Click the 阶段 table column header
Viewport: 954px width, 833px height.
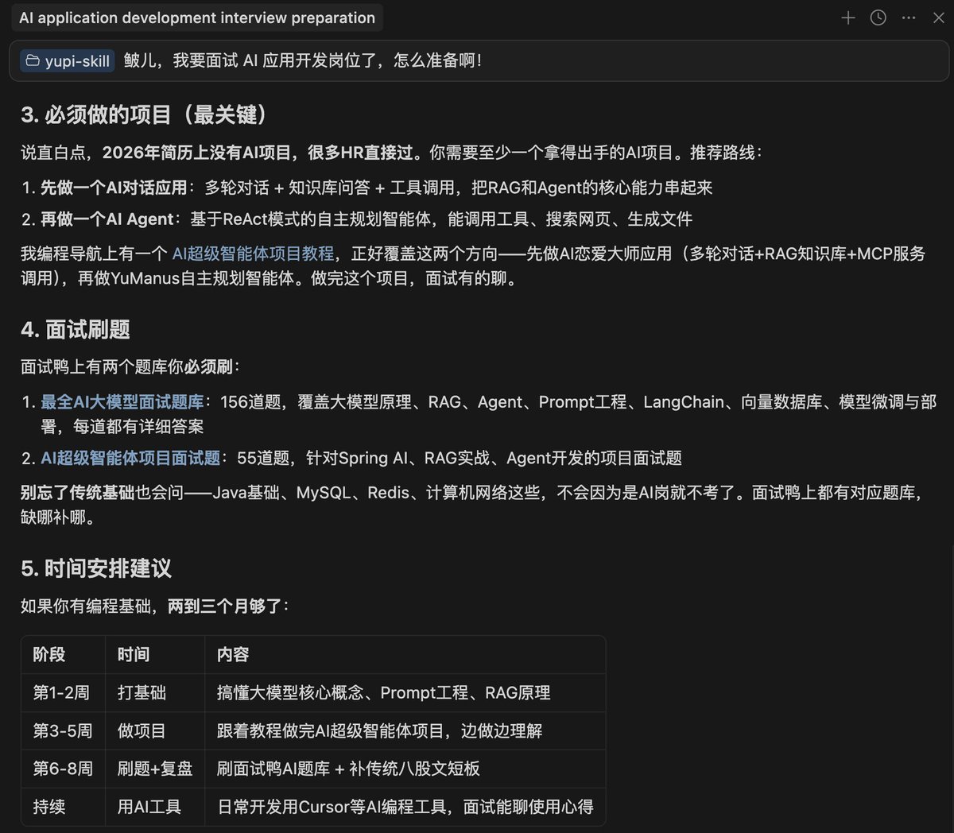click(49, 655)
